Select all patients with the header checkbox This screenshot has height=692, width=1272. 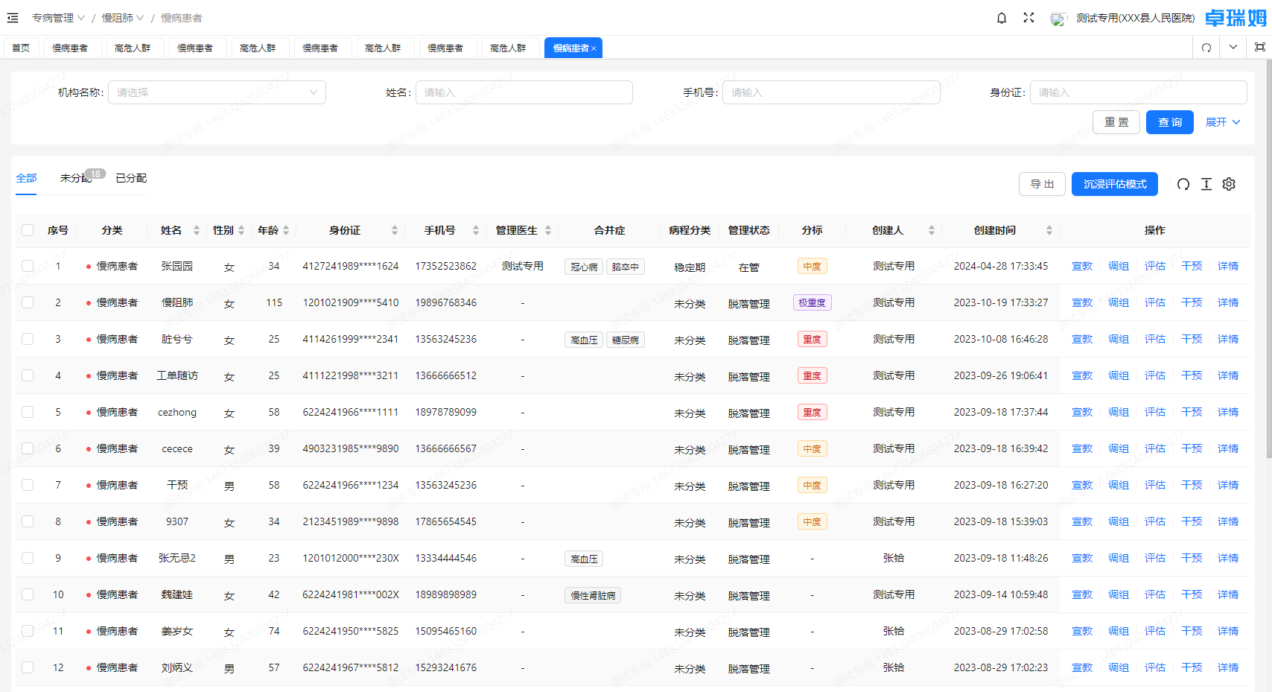(x=28, y=230)
